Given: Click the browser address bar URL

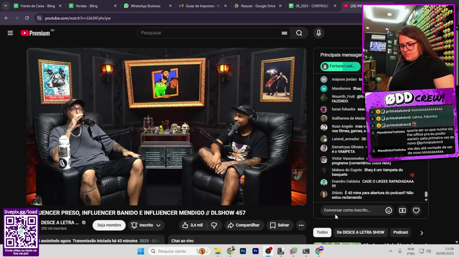Looking at the screenshot, I should tap(78, 18).
